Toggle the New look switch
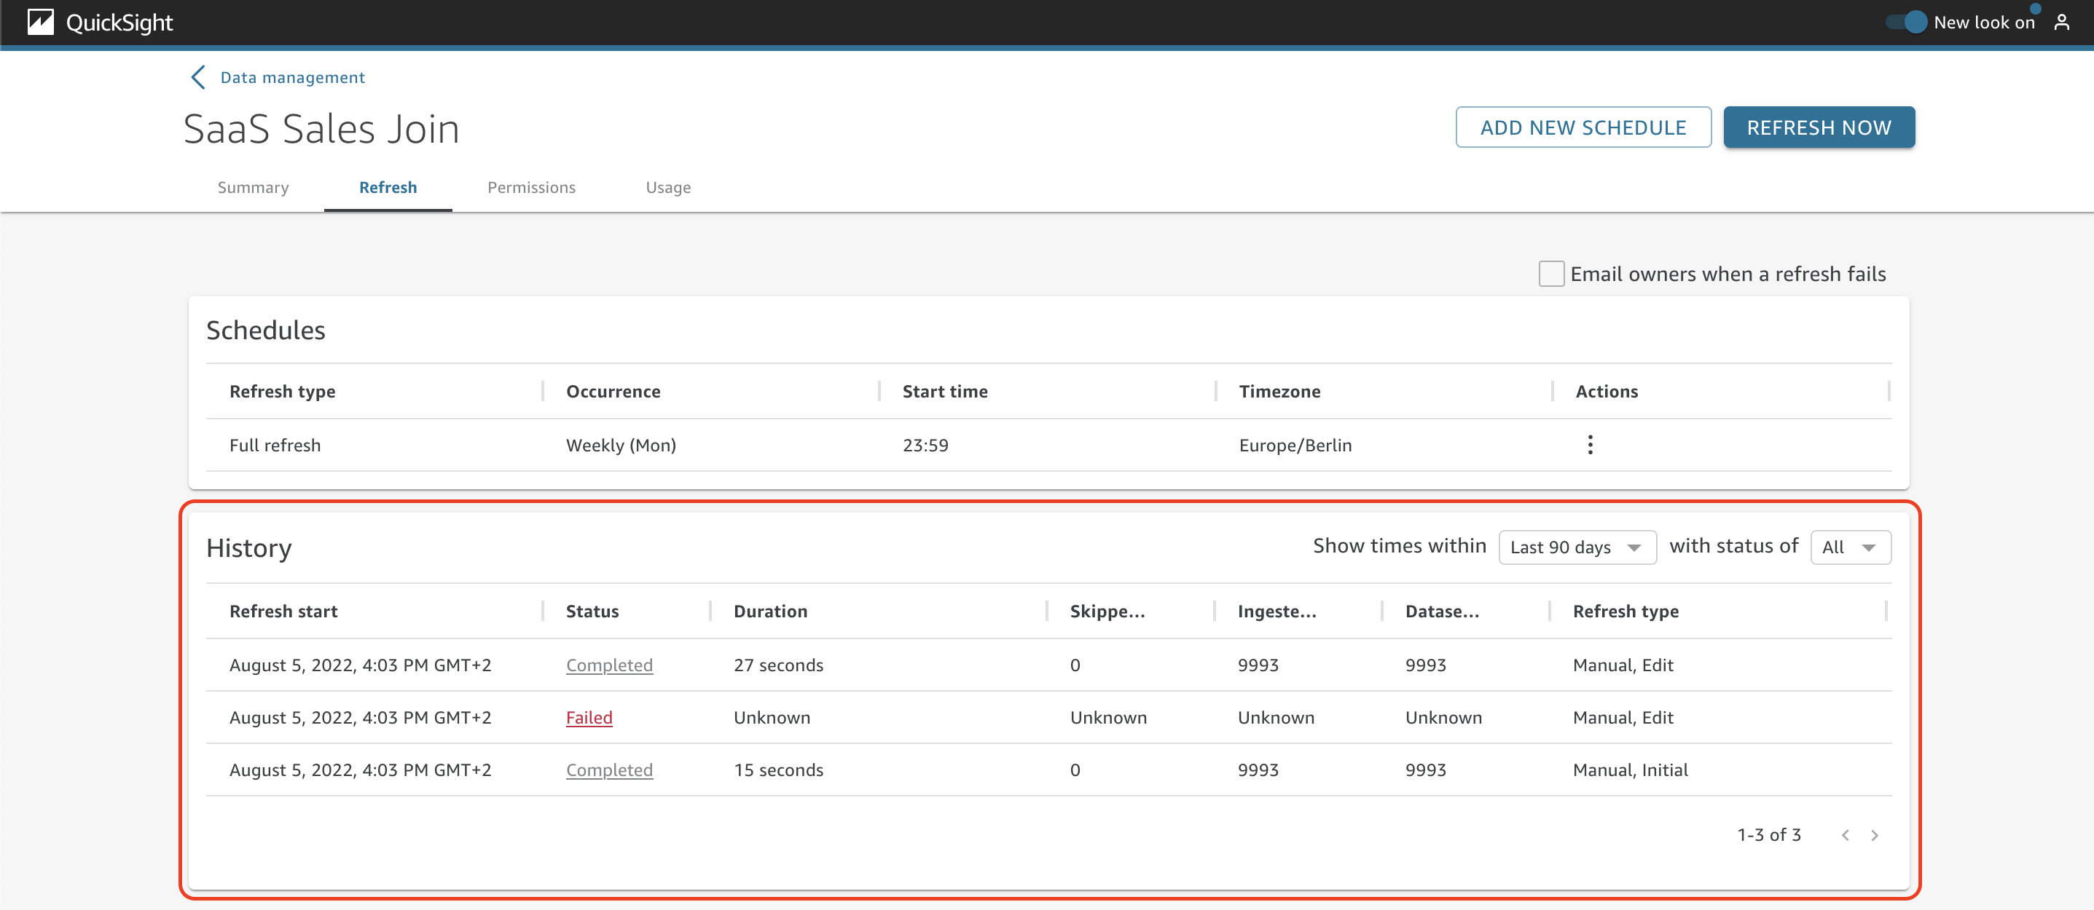 [x=1907, y=22]
